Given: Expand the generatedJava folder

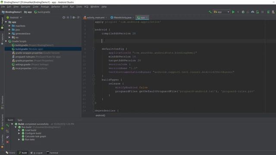Looking at the screenshot, I should point(9,34).
